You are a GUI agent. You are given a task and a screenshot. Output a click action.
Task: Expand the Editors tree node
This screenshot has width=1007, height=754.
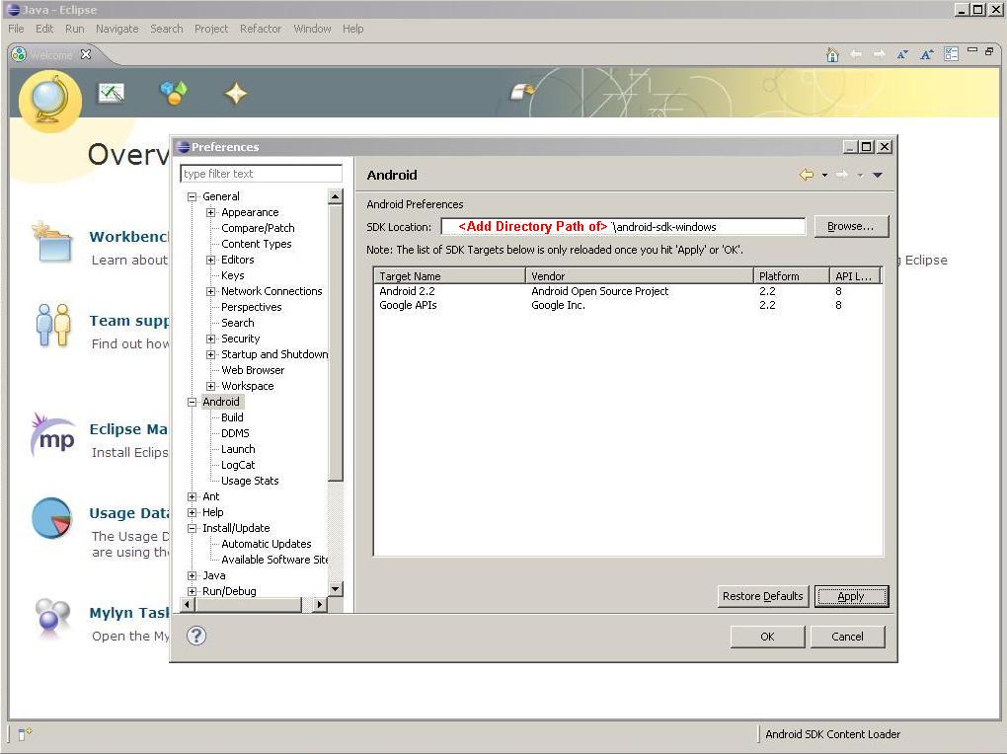(210, 261)
